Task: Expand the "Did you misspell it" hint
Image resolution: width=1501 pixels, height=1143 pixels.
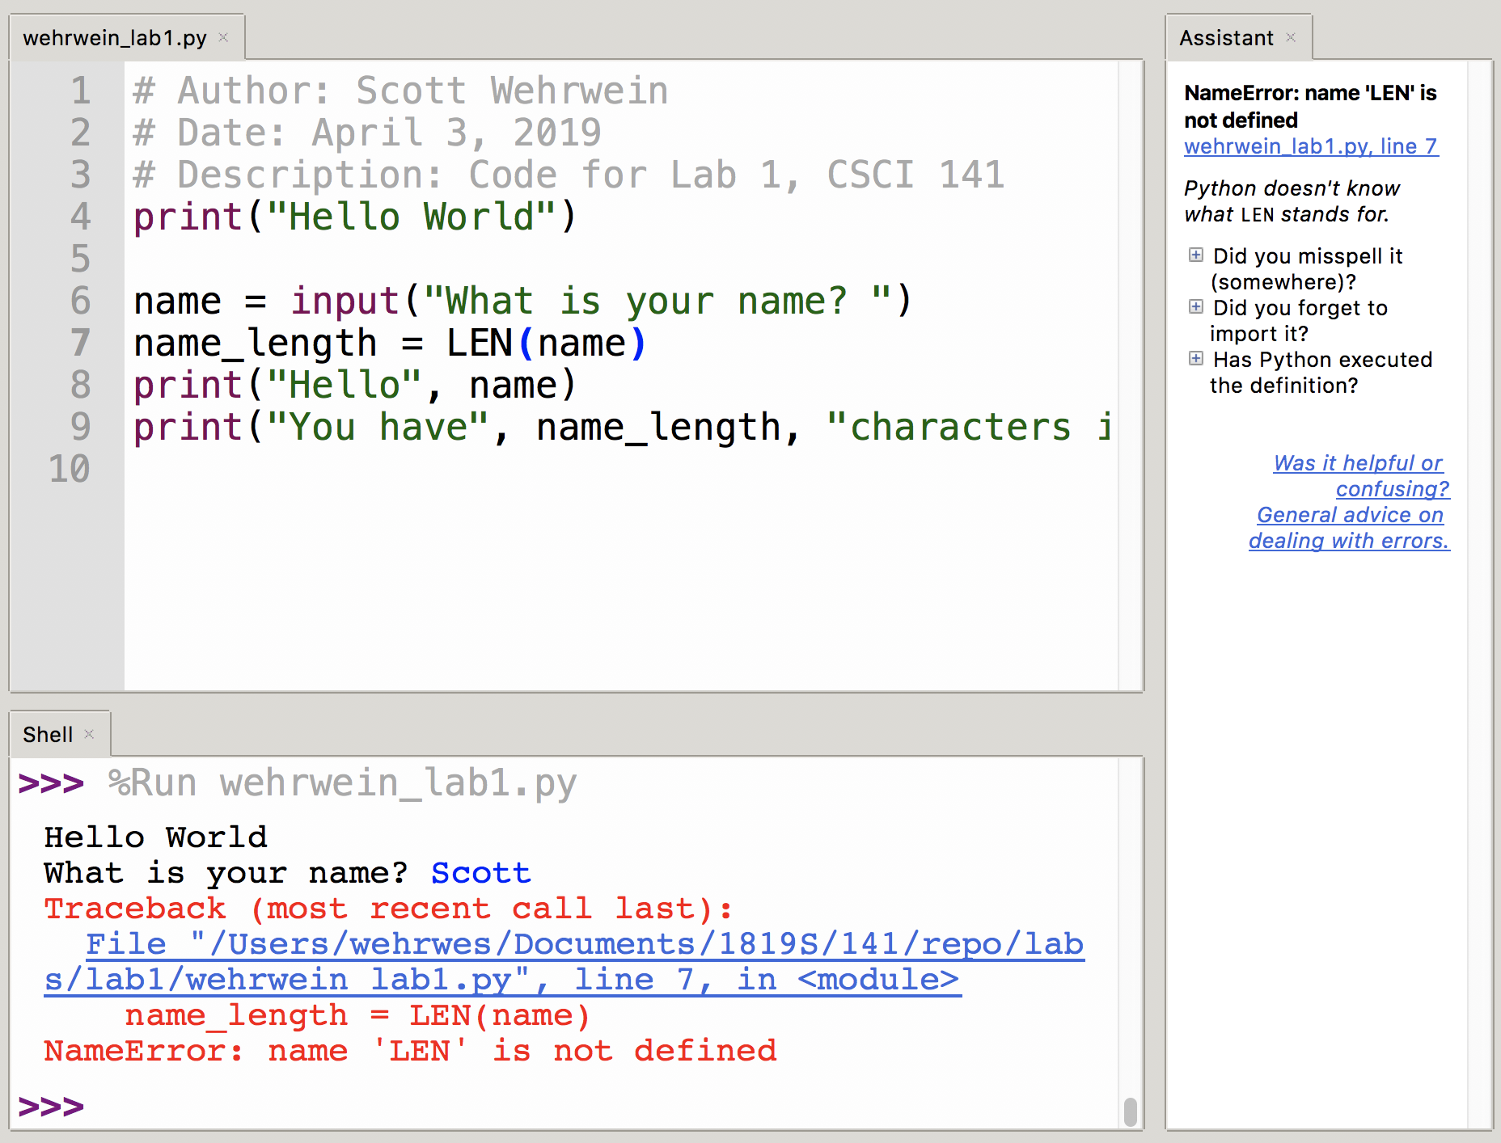Action: click(1195, 255)
